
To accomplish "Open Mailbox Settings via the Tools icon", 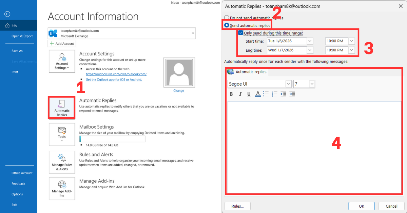I will coord(61,134).
